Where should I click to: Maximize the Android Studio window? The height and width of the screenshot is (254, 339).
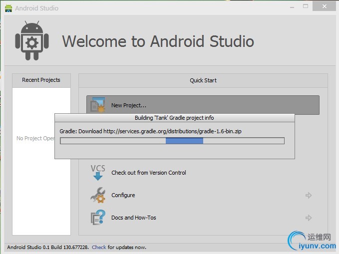point(306,6)
